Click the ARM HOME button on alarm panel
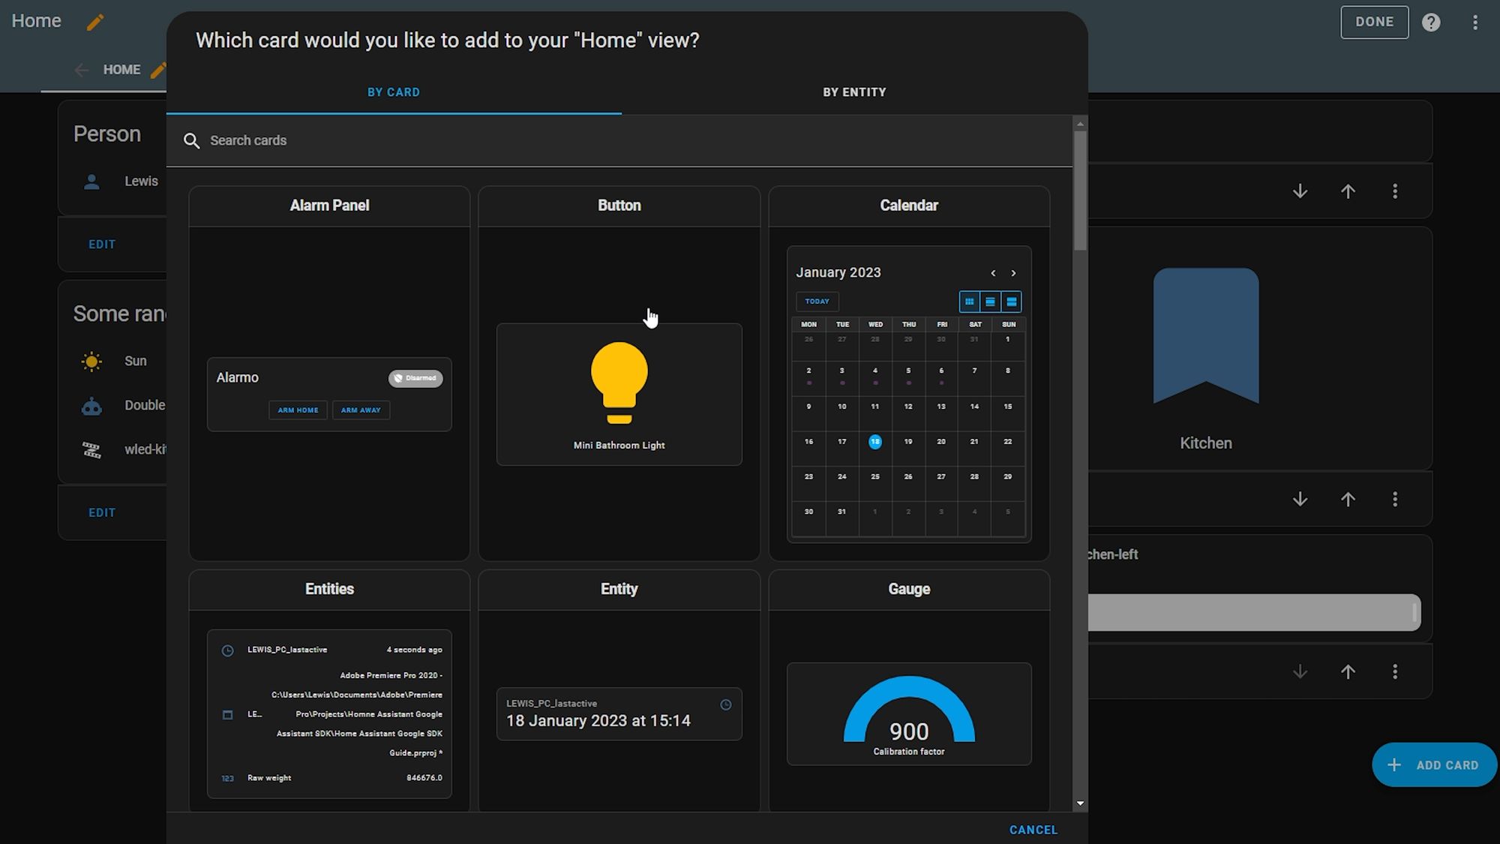The image size is (1500, 844). tap(298, 409)
